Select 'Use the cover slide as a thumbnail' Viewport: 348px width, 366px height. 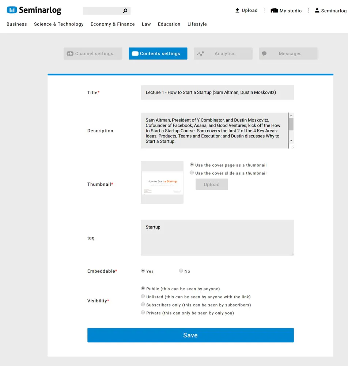point(192,173)
